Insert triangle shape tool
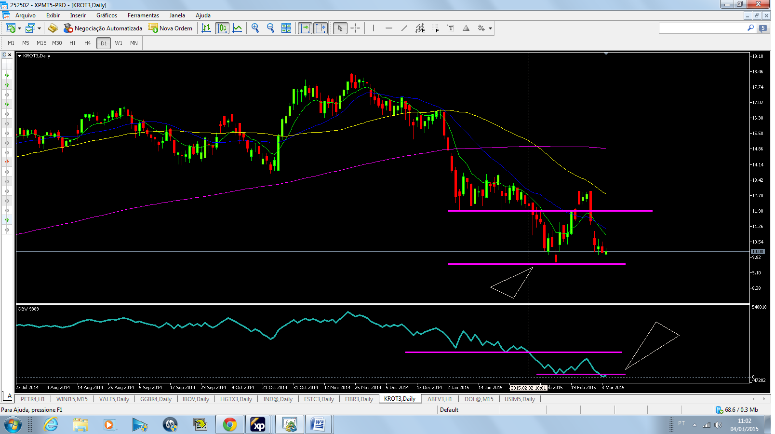This screenshot has width=775, height=434. (466, 28)
